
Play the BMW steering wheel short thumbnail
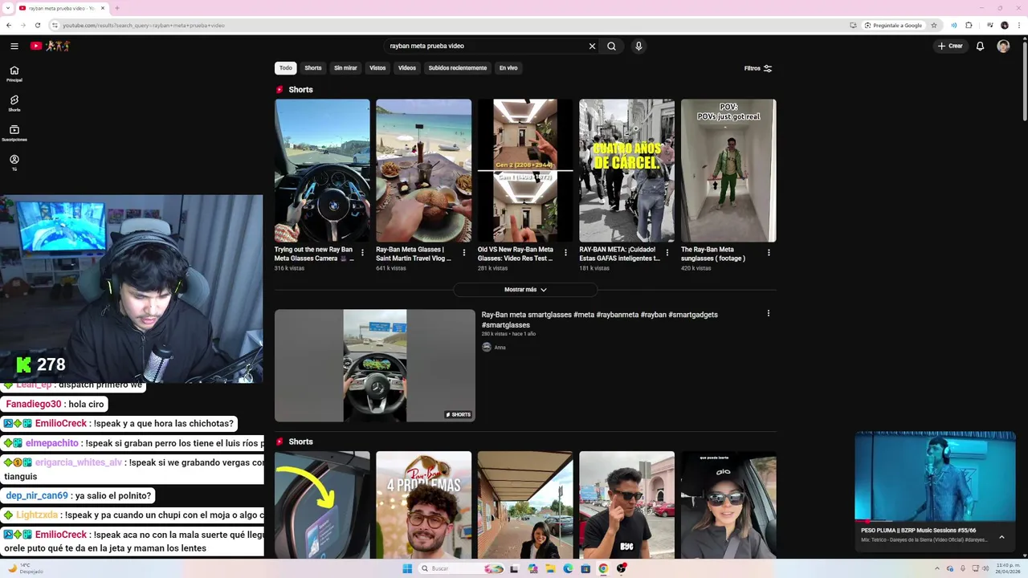point(322,170)
